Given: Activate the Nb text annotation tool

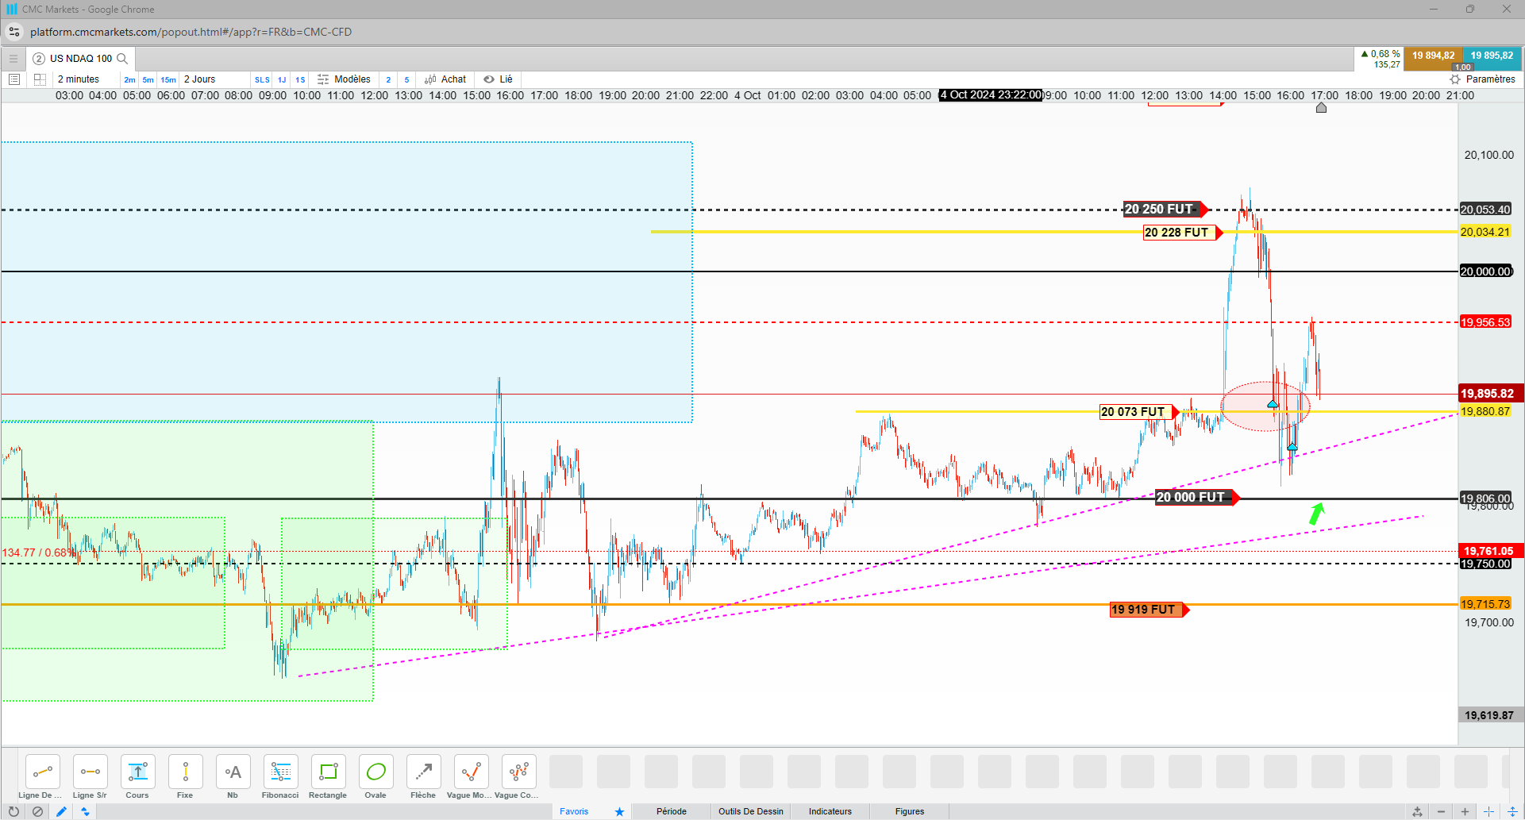Looking at the screenshot, I should tap(233, 776).
